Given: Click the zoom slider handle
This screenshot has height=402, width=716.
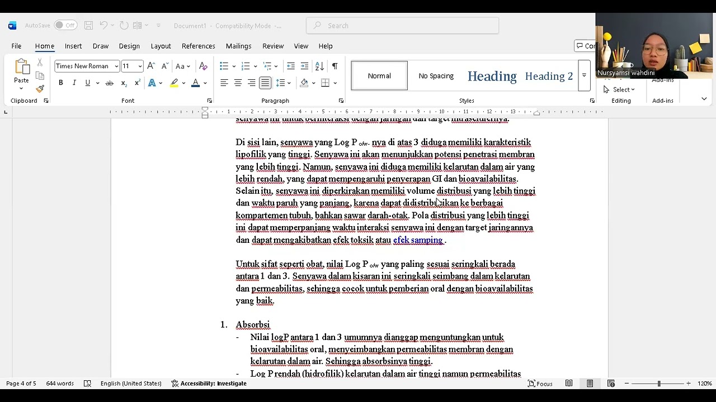Looking at the screenshot, I should tap(659, 384).
